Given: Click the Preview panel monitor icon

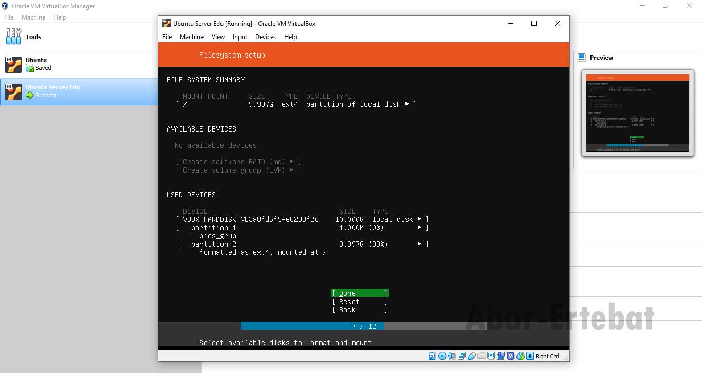Looking at the screenshot, I should 582,58.
